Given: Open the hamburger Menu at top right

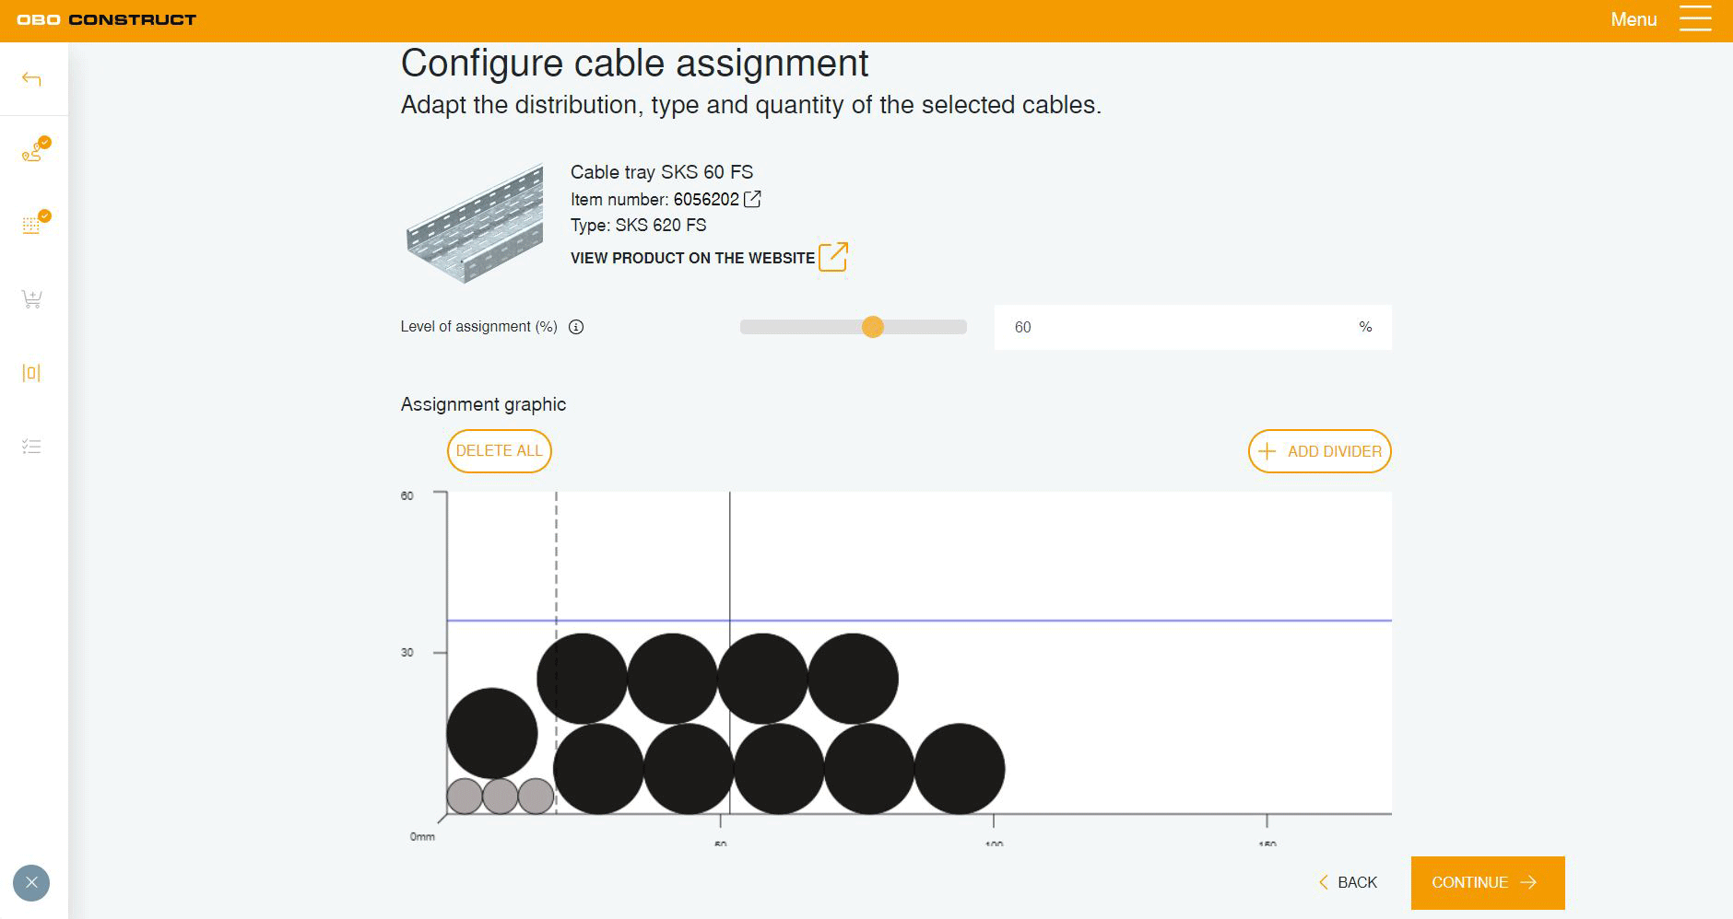Looking at the screenshot, I should coord(1694,19).
